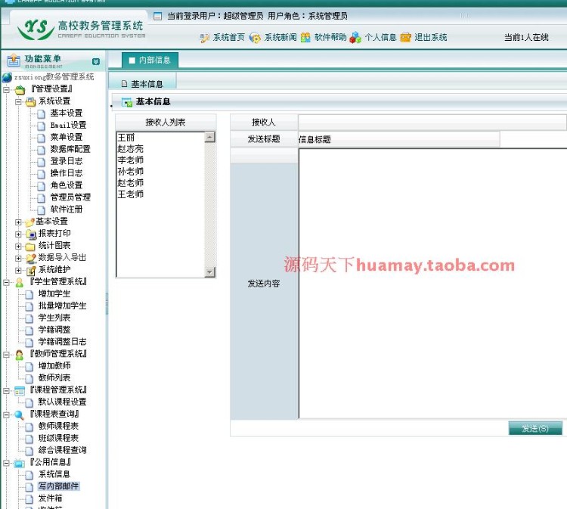Collapse the 『课程表查询』 tree node
Screen dimensions: 567x509
click(6, 415)
